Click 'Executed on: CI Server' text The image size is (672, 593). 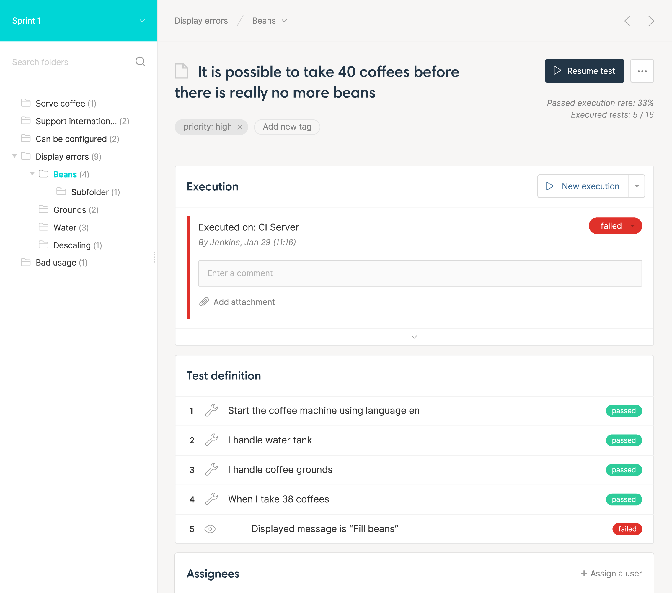[249, 227]
